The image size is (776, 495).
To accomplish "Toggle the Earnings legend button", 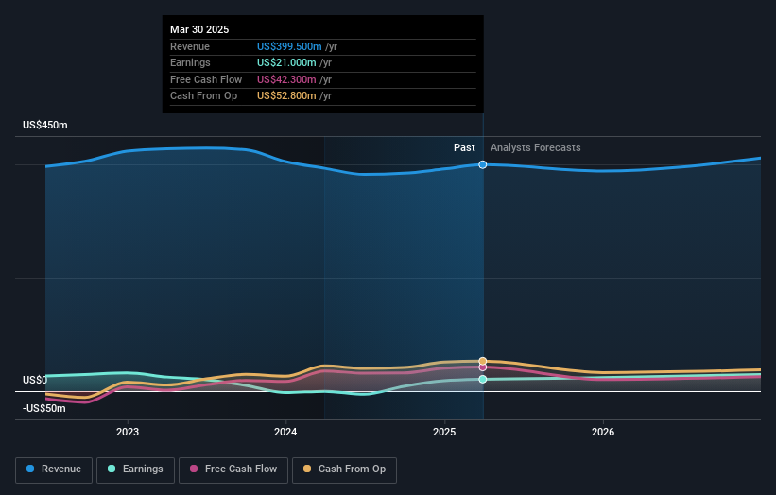I will pyautogui.click(x=135, y=469).
